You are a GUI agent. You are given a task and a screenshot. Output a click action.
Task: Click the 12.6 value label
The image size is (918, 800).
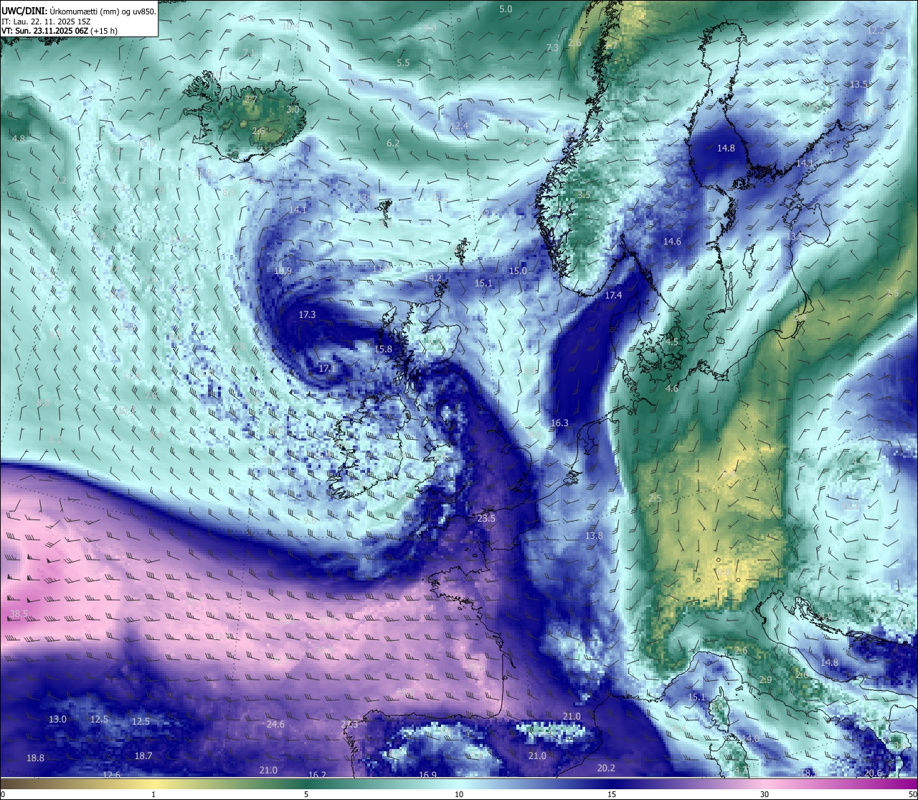tap(111, 775)
